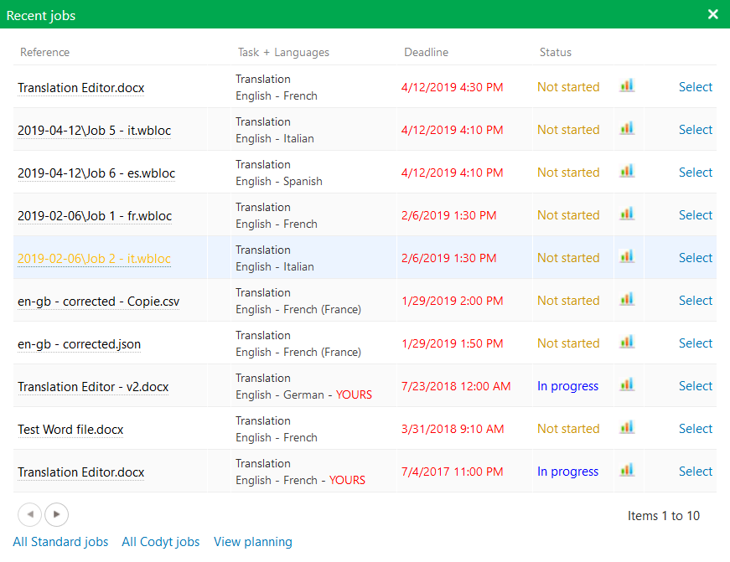
Task: Click the Status column header
Action: 555,52
